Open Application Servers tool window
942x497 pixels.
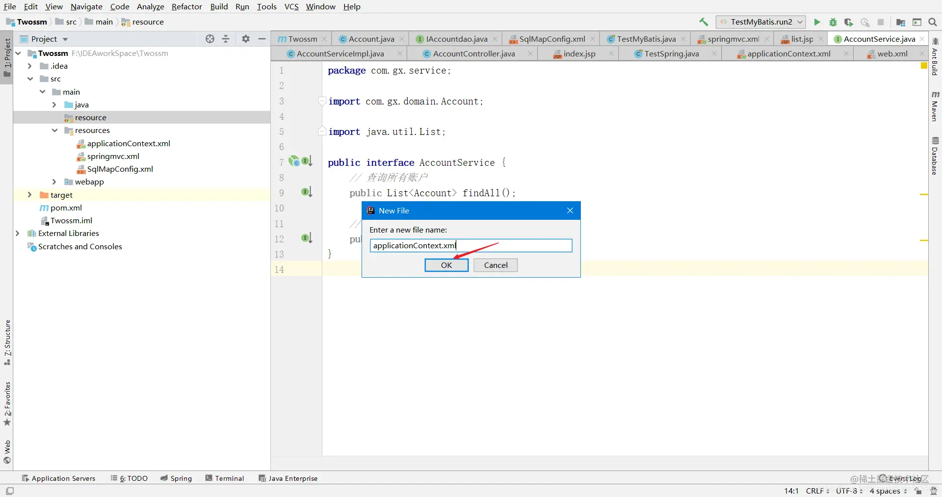pos(58,478)
